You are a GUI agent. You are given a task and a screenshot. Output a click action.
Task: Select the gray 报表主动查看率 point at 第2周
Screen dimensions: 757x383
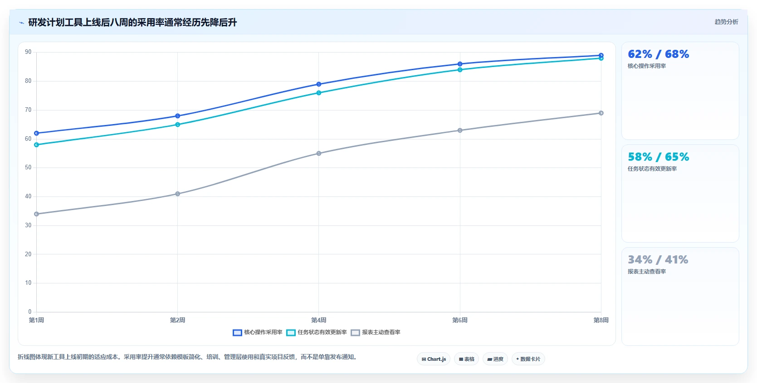click(x=177, y=194)
